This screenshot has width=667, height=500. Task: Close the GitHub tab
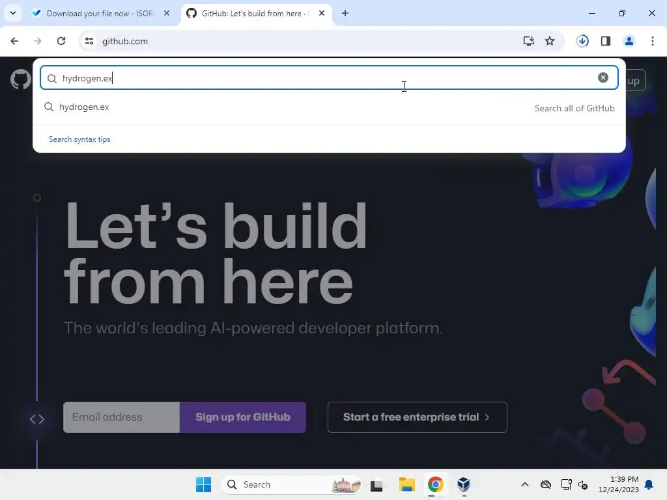tap(322, 13)
